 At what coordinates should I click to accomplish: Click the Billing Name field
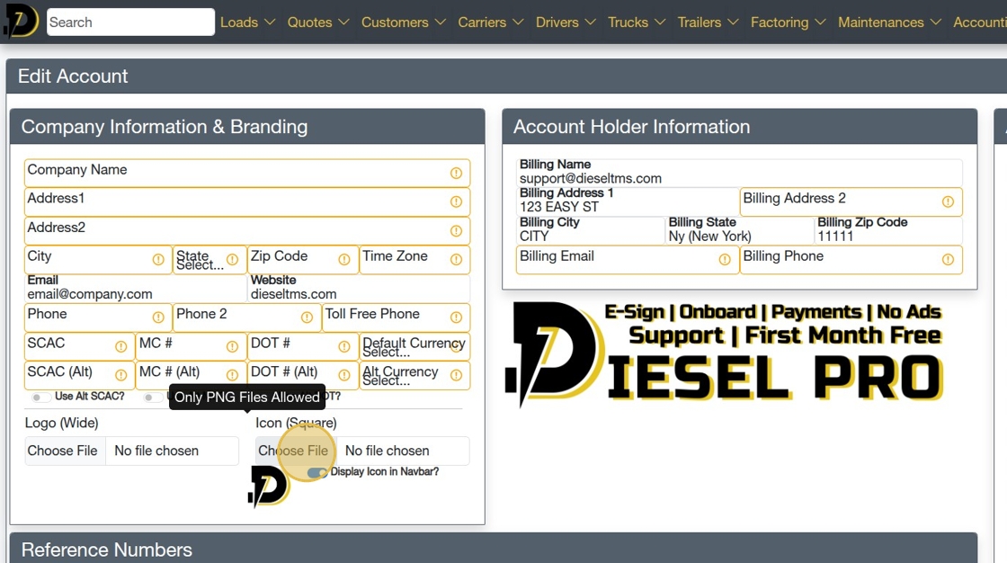coord(739,173)
